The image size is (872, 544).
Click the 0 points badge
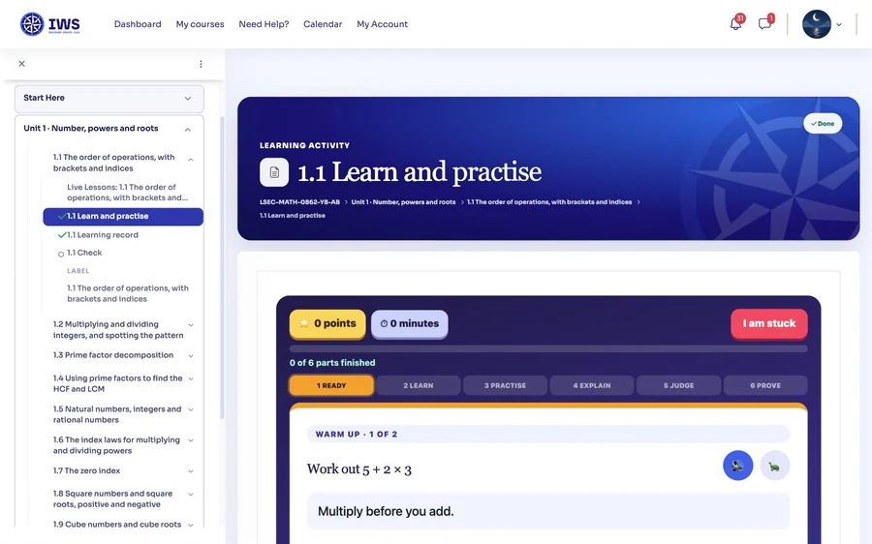[x=327, y=323]
